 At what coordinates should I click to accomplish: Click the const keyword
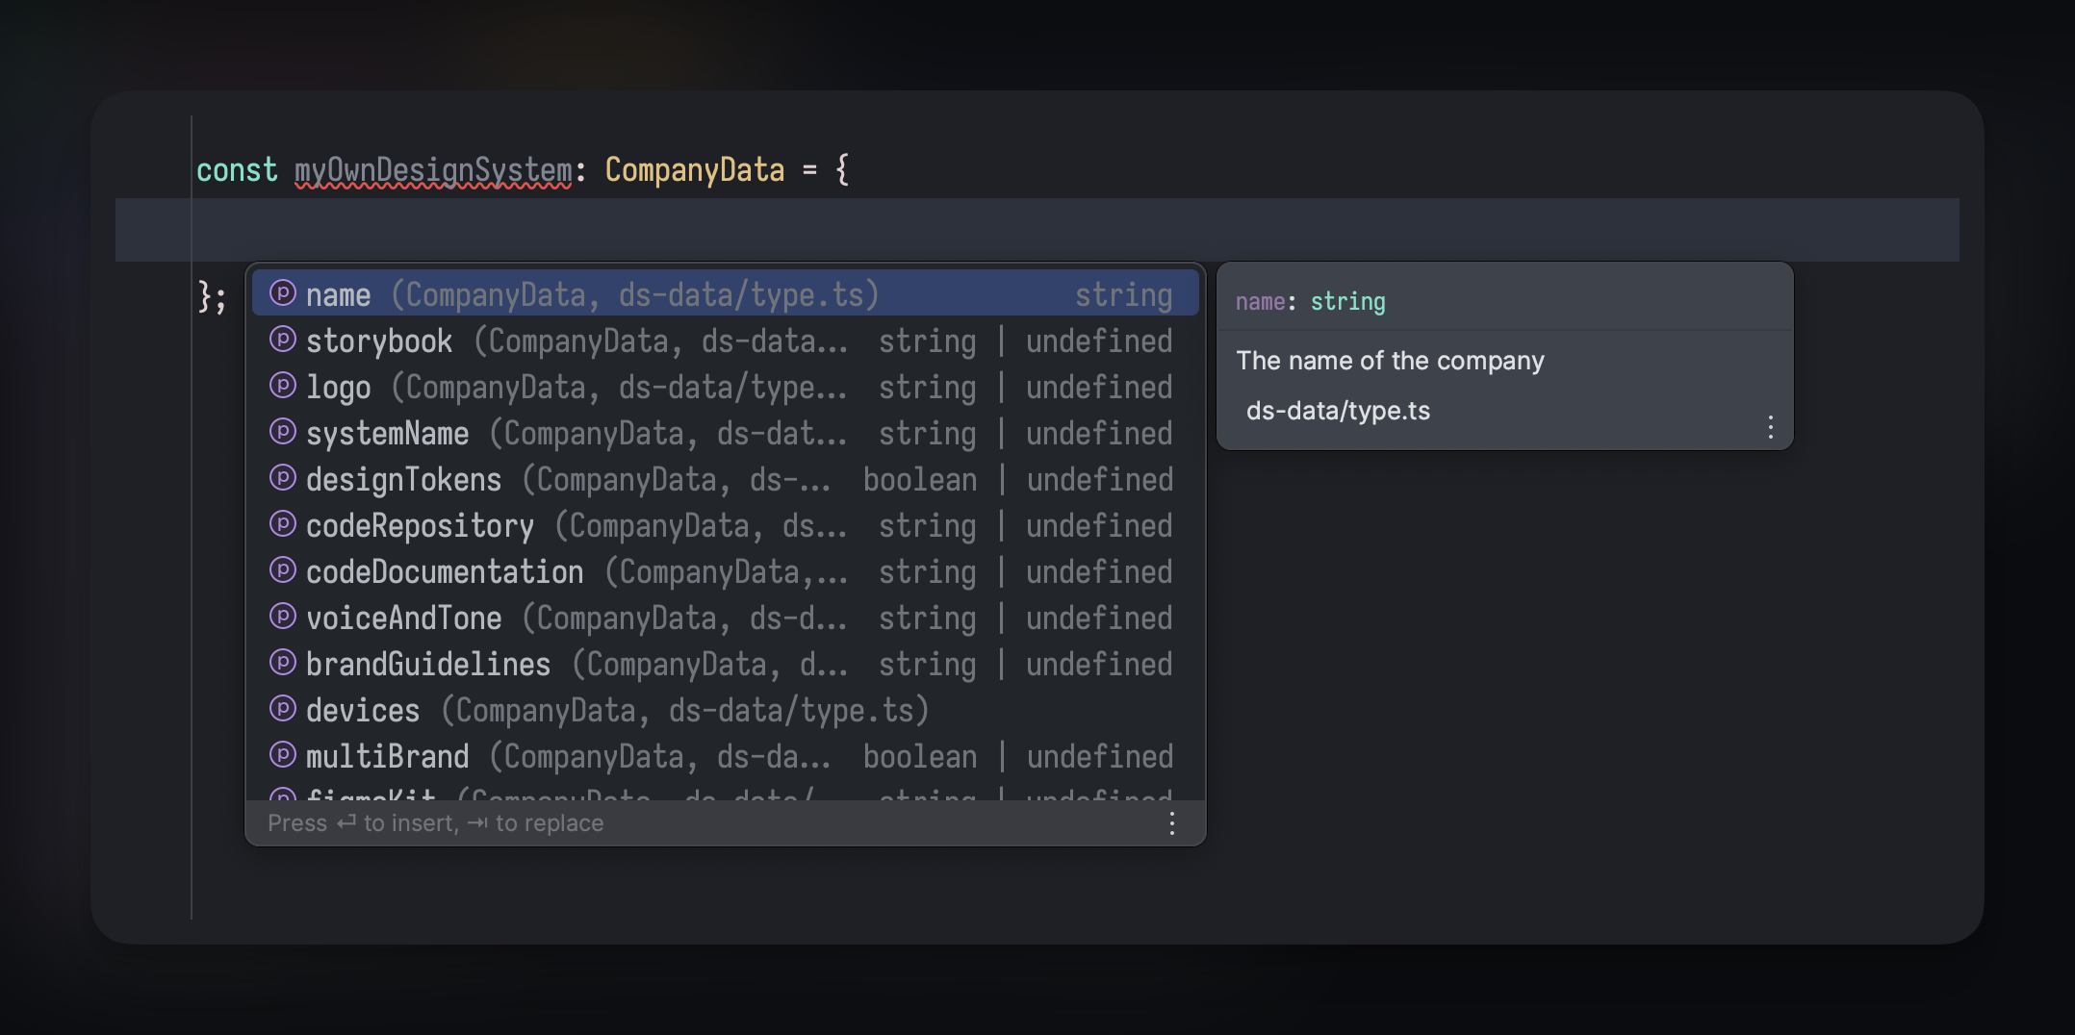pos(237,170)
